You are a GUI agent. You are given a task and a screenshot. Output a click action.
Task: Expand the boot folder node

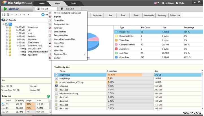[7, 34]
